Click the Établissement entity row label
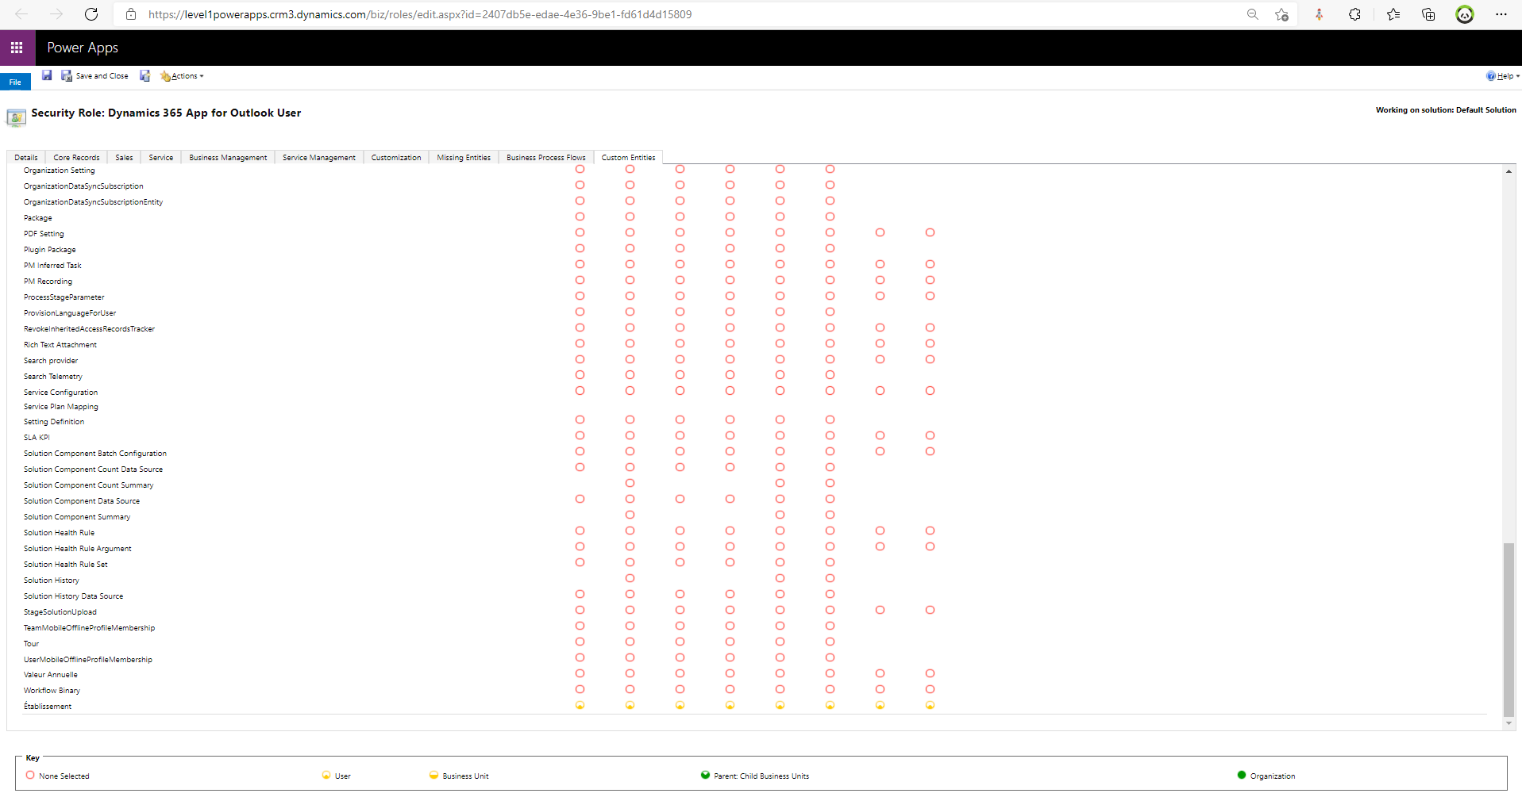 48,706
